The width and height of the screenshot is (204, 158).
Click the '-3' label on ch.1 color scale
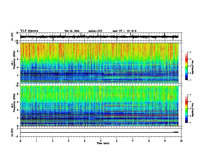click(190, 52)
